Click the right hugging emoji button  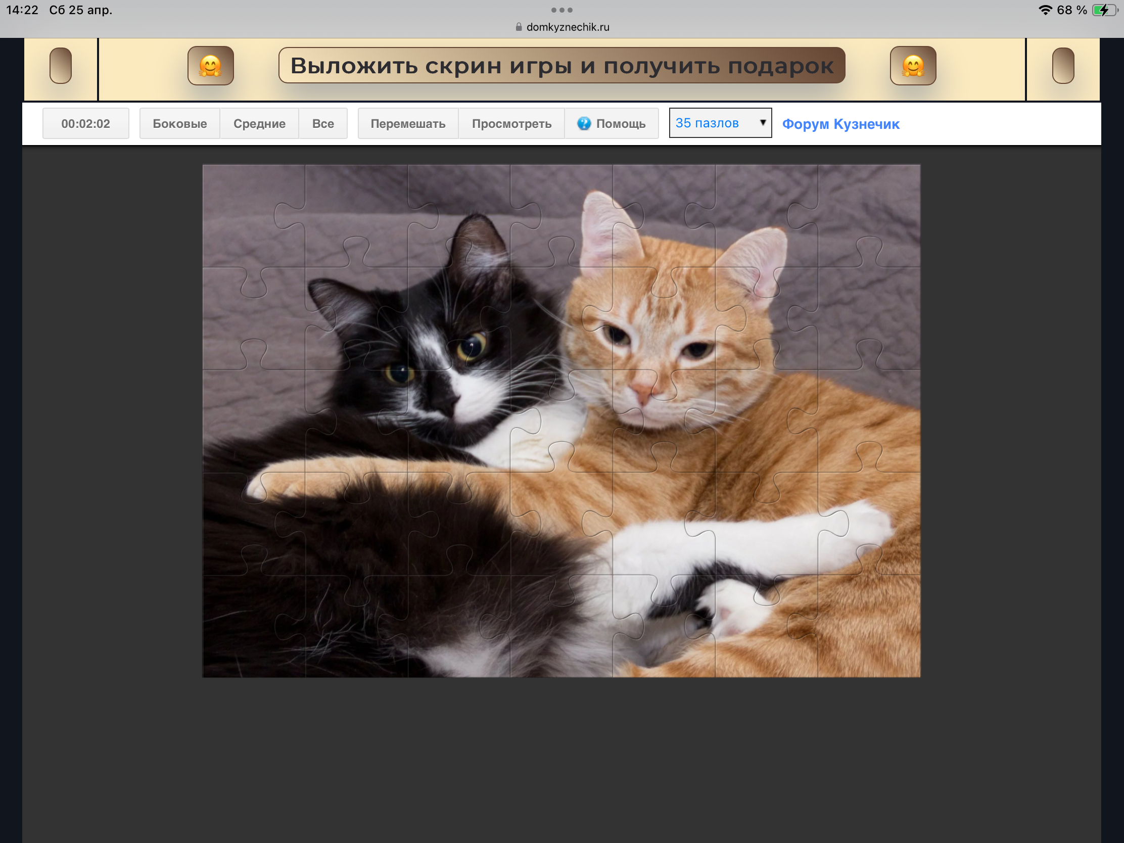point(913,66)
